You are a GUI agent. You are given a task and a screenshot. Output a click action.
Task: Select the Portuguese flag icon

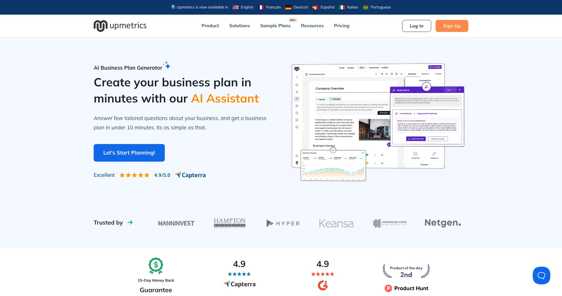click(365, 7)
